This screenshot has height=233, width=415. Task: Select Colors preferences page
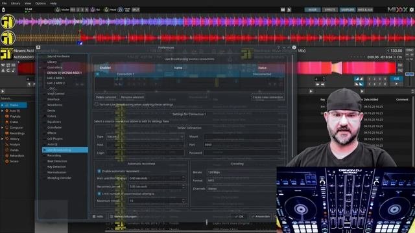[51, 116]
